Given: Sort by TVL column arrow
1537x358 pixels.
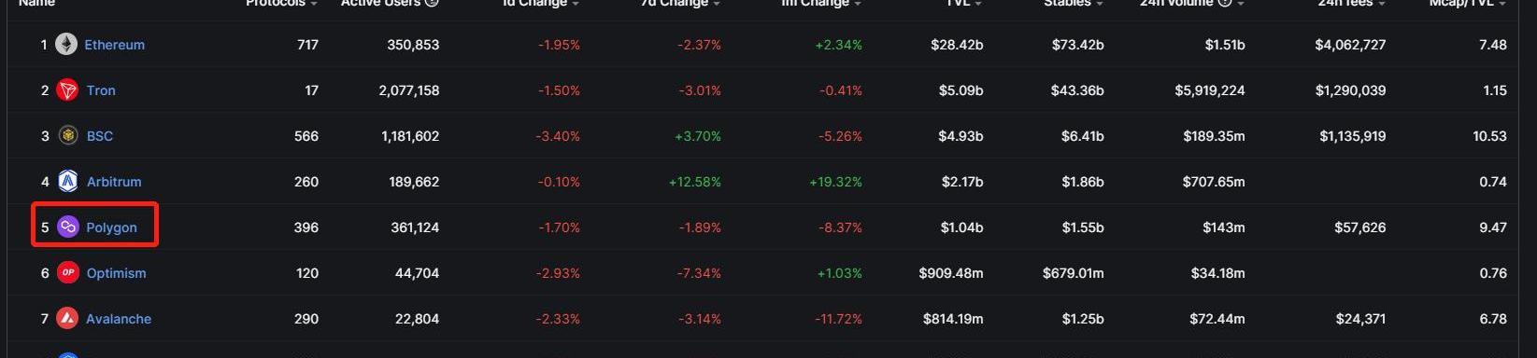Looking at the screenshot, I should tap(978, 4).
